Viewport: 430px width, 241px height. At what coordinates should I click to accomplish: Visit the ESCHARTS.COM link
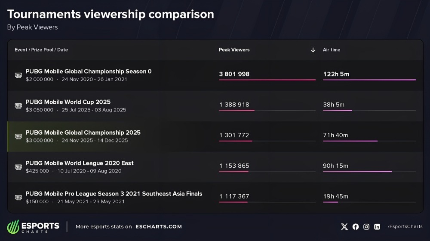pos(159,227)
